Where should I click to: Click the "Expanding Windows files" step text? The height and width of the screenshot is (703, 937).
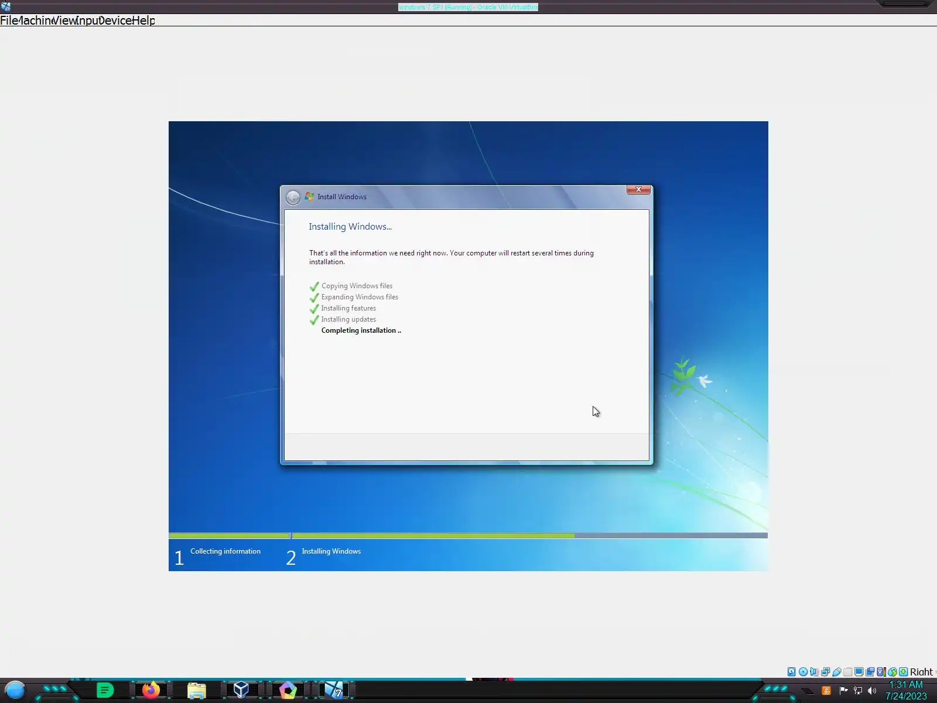pyautogui.click(x=360, y=297)
